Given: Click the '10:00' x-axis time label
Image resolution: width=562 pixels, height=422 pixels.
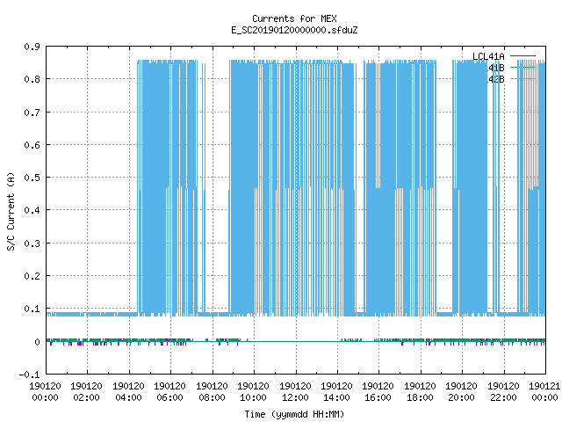Looking at the screenshot, I should tap(253, 397).
